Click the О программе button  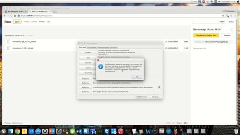tap(142, 97)
